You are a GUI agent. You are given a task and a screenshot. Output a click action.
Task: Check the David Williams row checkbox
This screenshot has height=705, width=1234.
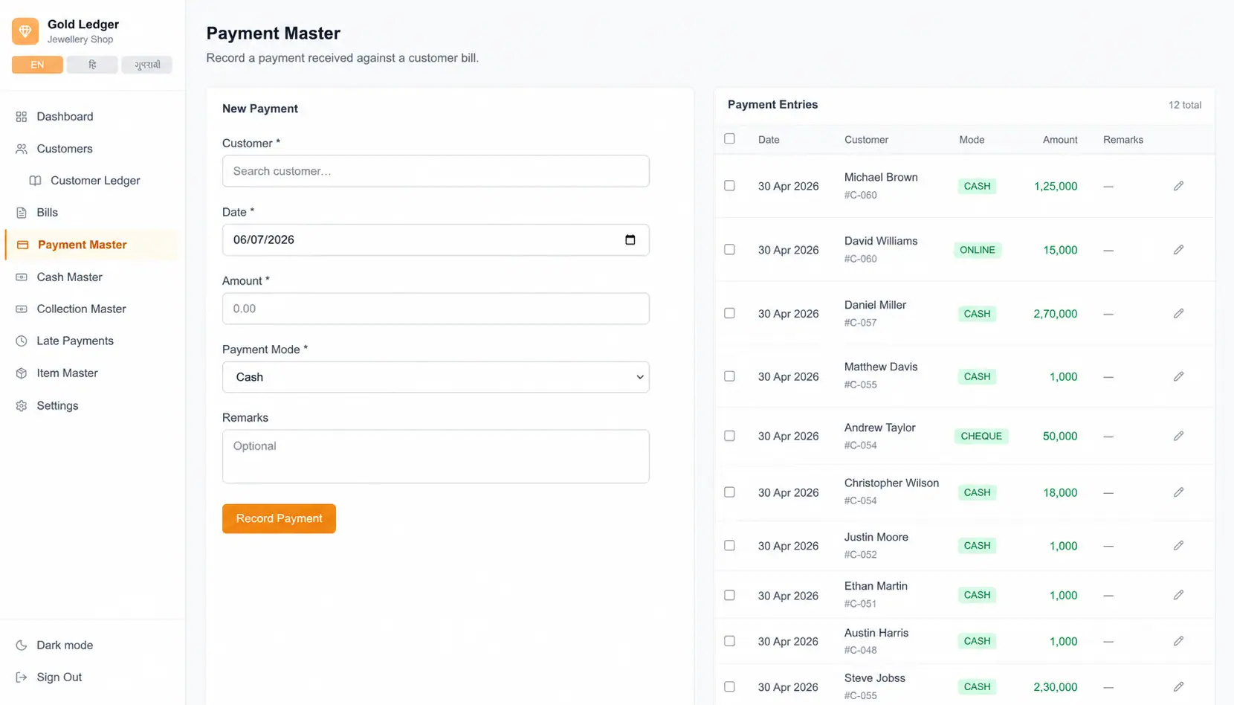tap(729, 250)
